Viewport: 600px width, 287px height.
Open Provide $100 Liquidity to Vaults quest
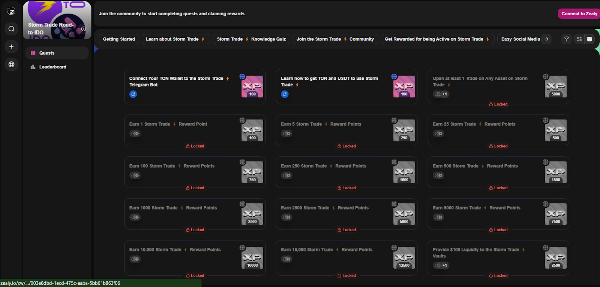pyautogui.click(x=479, y=253)
